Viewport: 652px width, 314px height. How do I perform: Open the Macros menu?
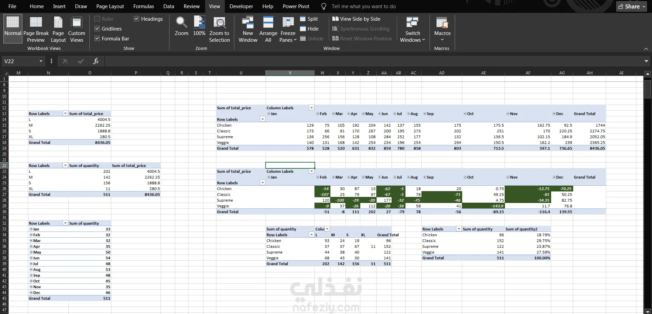(x=442, y=29)
